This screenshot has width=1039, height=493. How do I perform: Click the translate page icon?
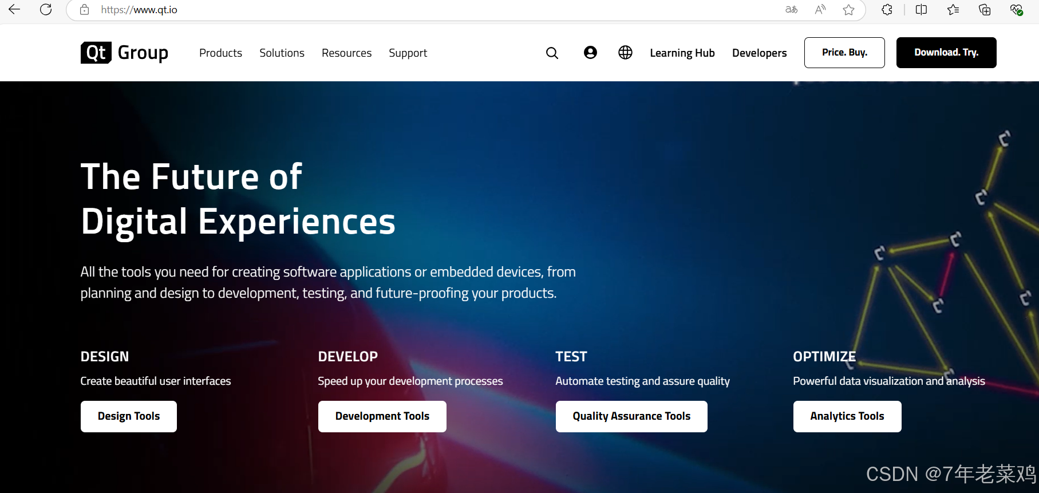[792, 10]
